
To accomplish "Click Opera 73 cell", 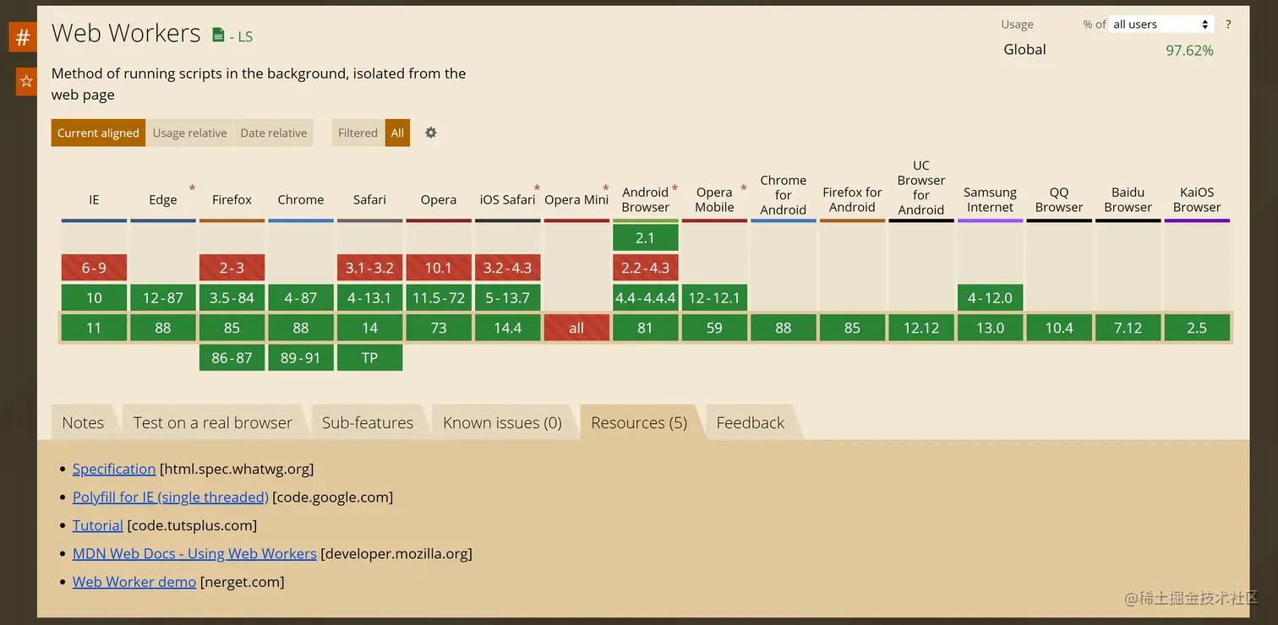I will pos(439,328).
